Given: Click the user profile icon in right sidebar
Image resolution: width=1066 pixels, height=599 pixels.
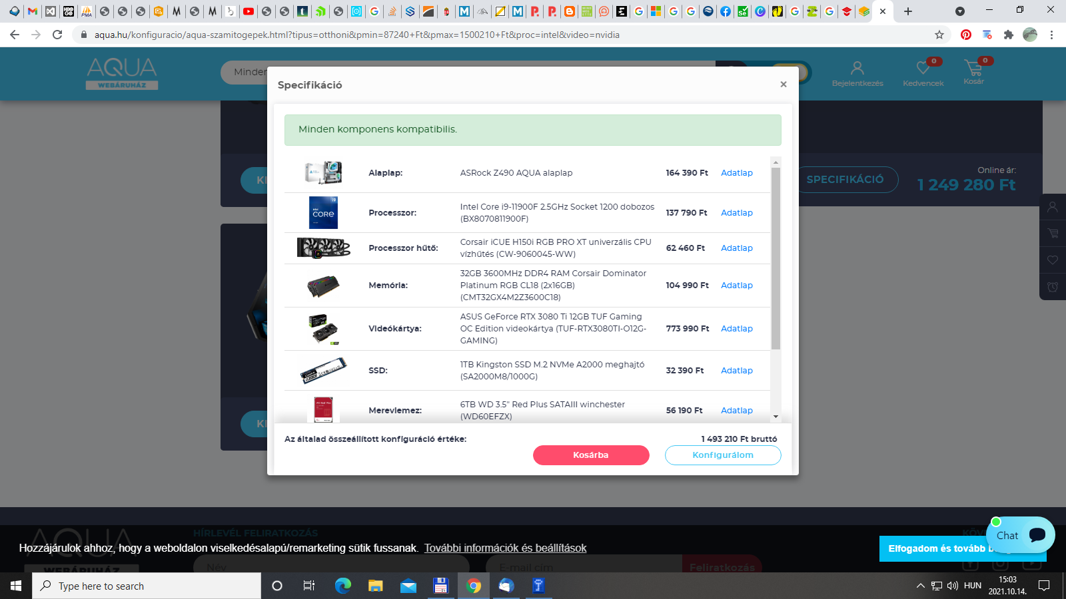Looking at the screenshot, I should coord(1053,207).
